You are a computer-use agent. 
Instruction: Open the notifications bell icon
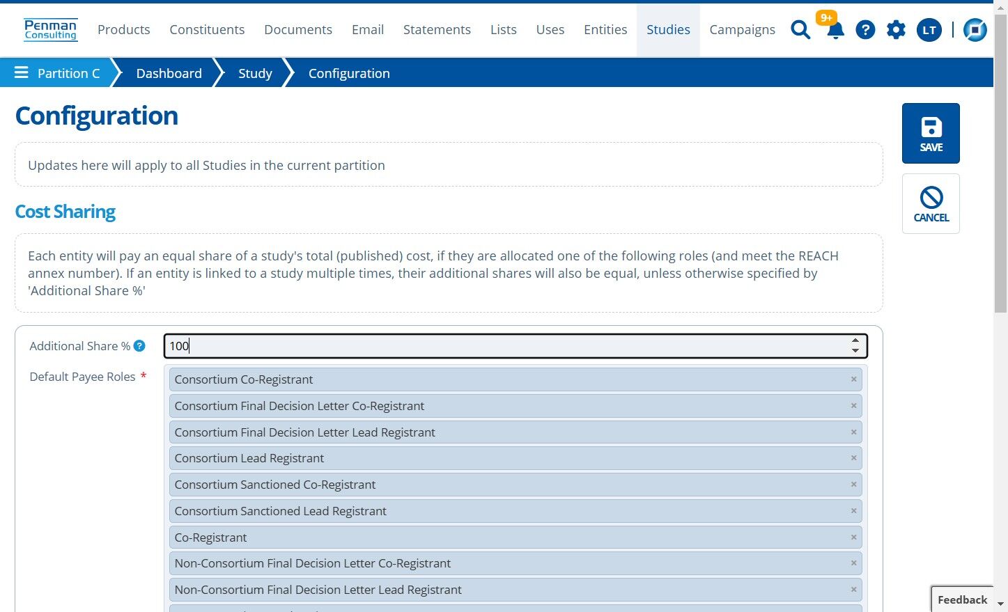(x=835, y=30)
